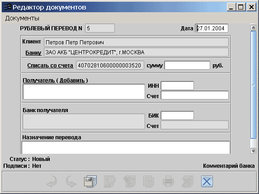Viewport: 259px width, 194px height.
Task: Click the БИК input field
Action: click(177, 115)
